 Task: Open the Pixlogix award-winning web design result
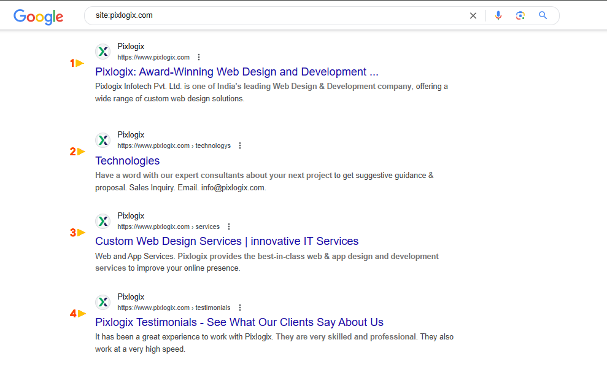pos(236,72)
